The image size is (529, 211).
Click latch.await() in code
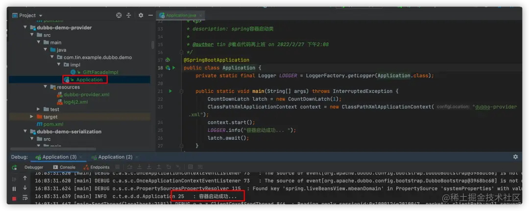(x=228, y=138)
